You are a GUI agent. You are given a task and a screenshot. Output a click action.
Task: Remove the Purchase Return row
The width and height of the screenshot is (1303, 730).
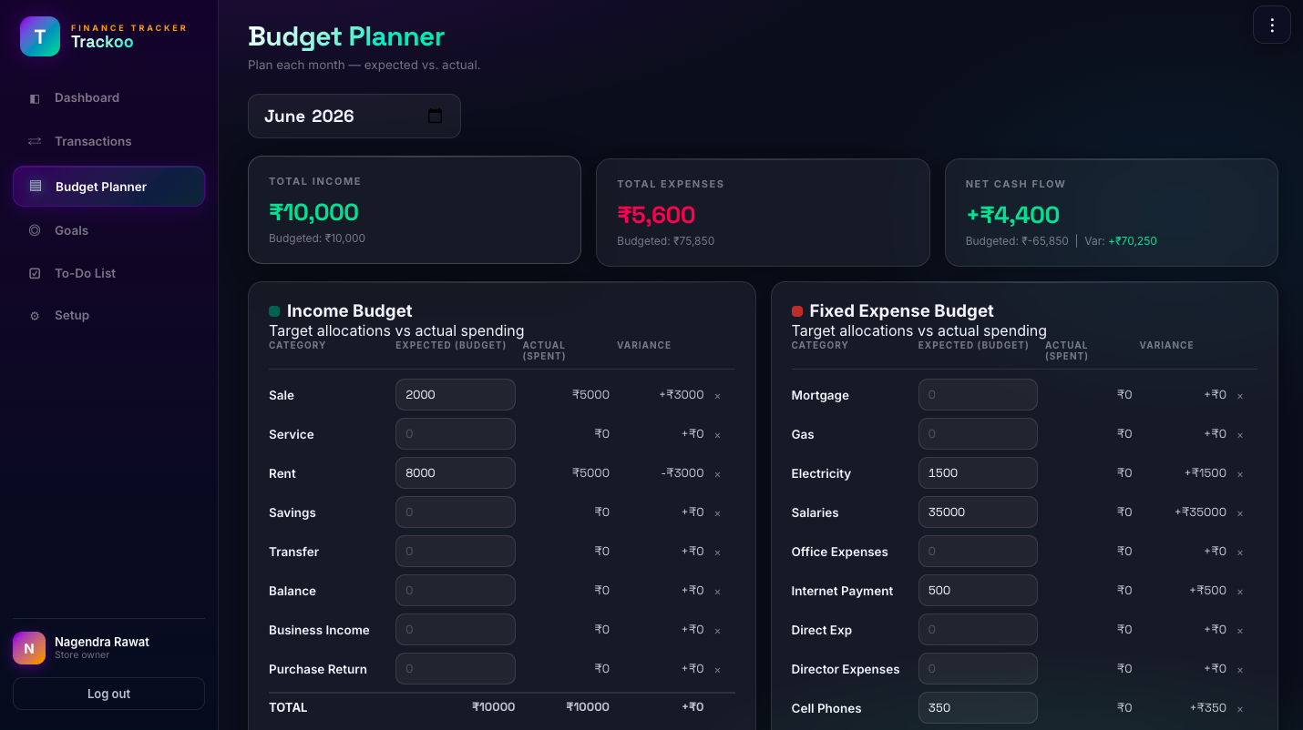717,670
